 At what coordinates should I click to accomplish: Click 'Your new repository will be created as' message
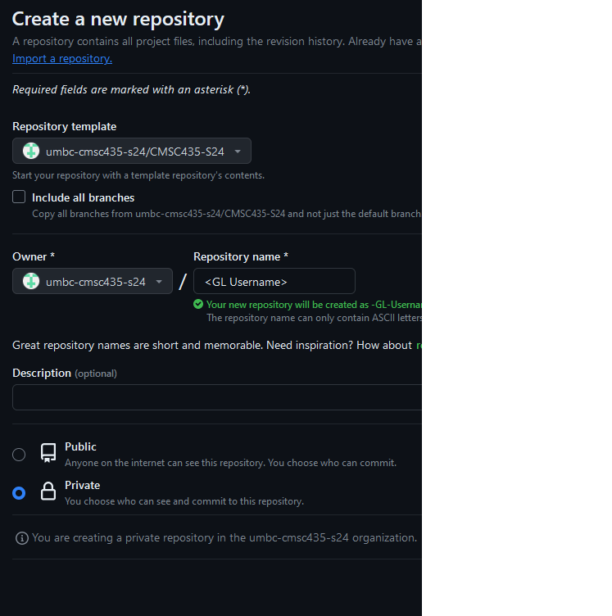point(314,305)
